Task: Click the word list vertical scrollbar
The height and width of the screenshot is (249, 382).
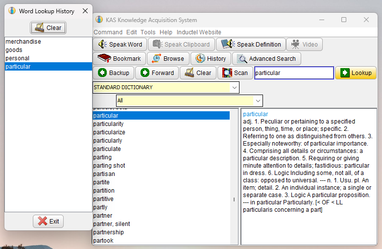Action: pyautogui.click(x=234, y=176)
